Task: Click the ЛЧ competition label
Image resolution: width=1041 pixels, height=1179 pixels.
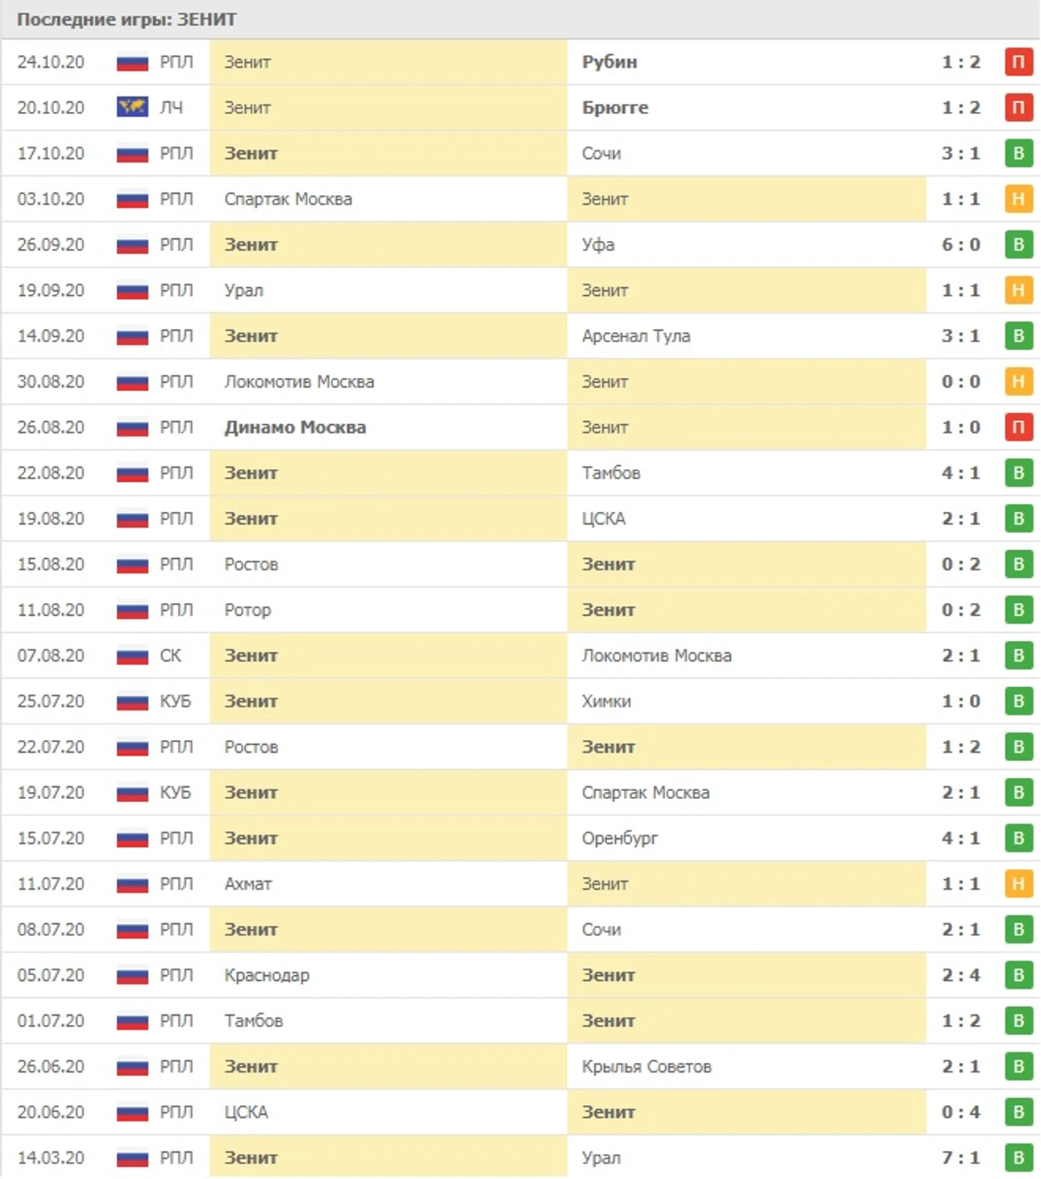Action: 171,108
